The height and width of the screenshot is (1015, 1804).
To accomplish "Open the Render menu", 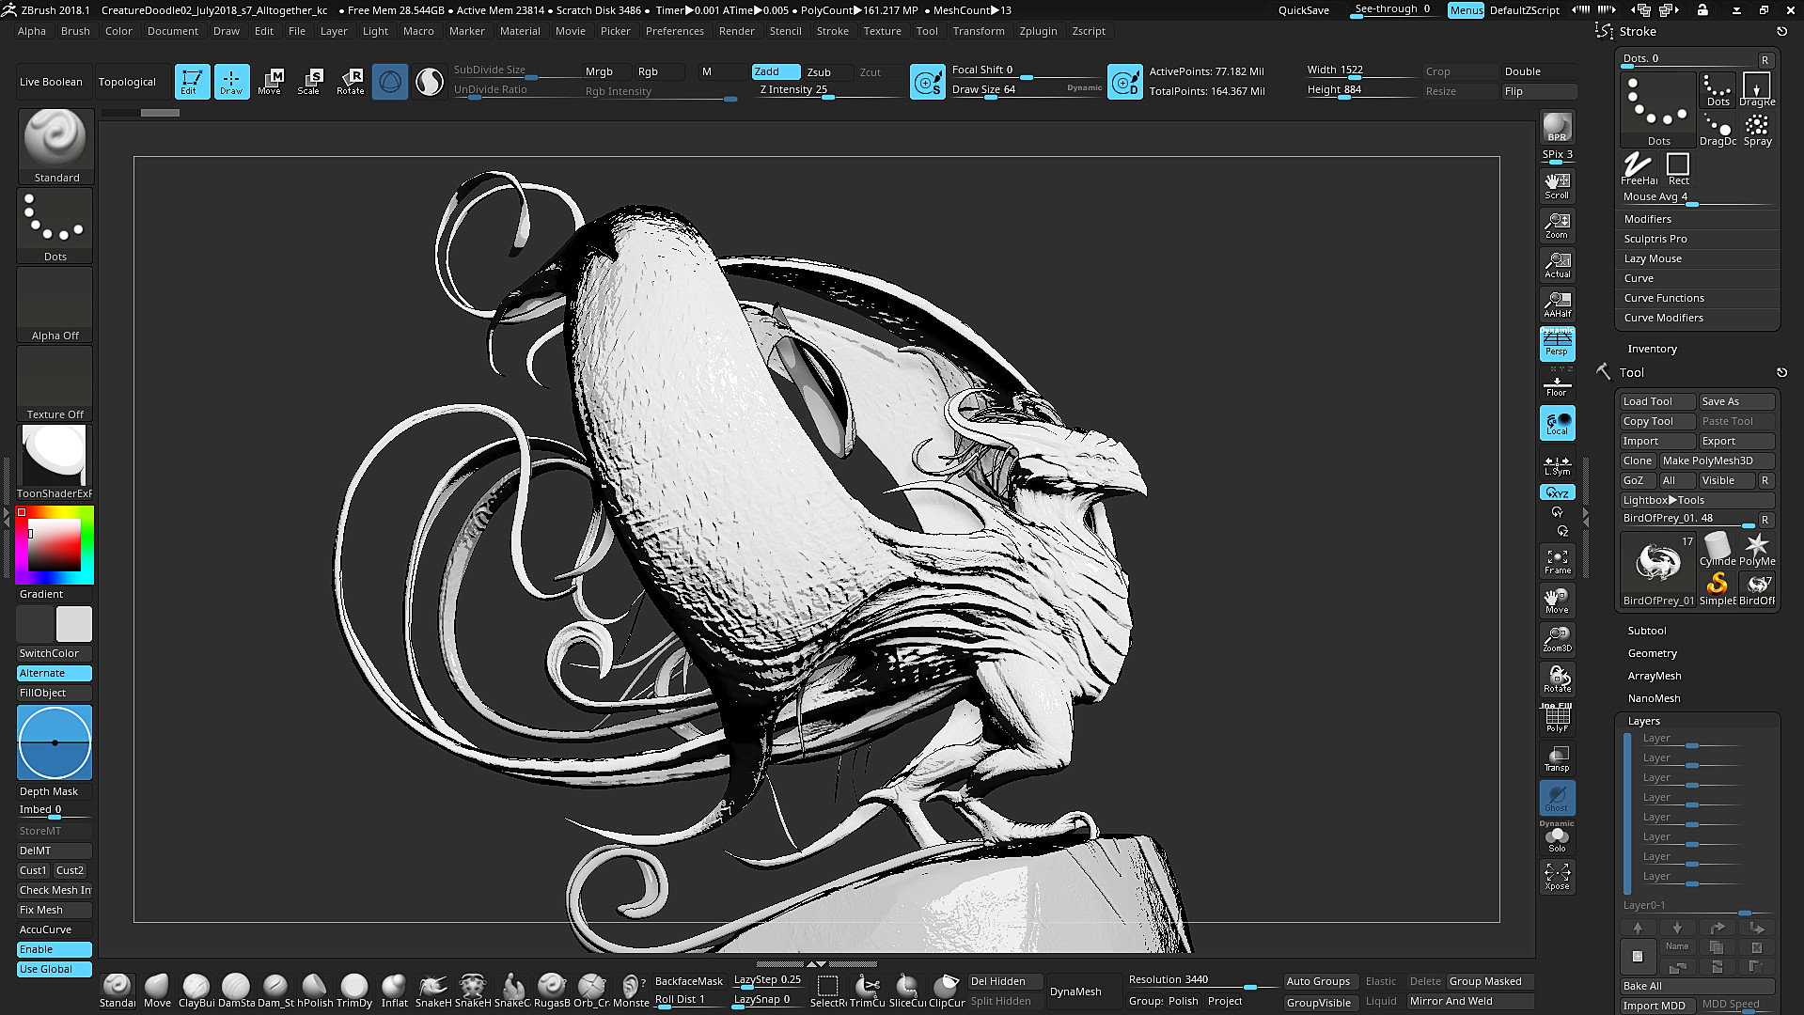I will click(736, 31).
